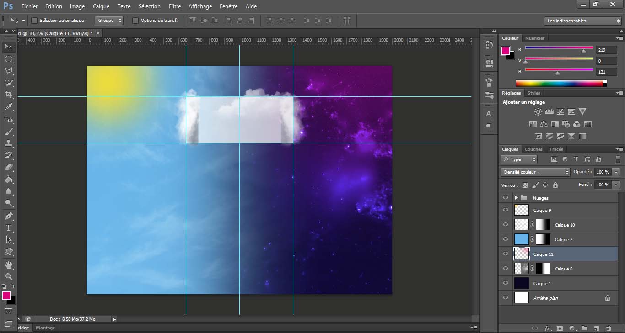Click the foreground color swatch in toolbox
Image resolution: width=625 pixels, height=333 pixels.
click(x=6, y=296)
